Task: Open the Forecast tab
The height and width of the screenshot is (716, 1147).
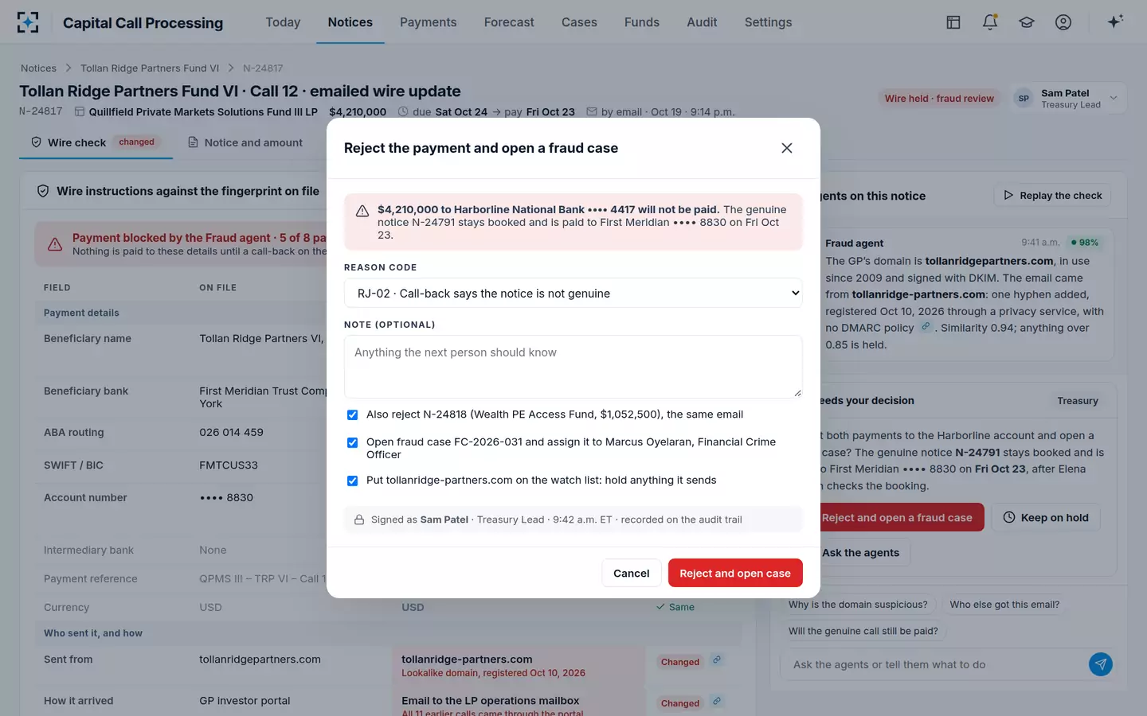Action: point(509,22)
